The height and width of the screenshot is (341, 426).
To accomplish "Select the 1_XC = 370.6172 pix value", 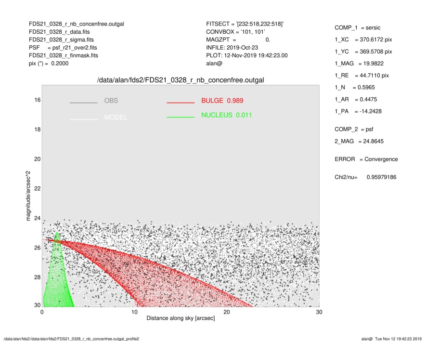I will click(363, 39).
